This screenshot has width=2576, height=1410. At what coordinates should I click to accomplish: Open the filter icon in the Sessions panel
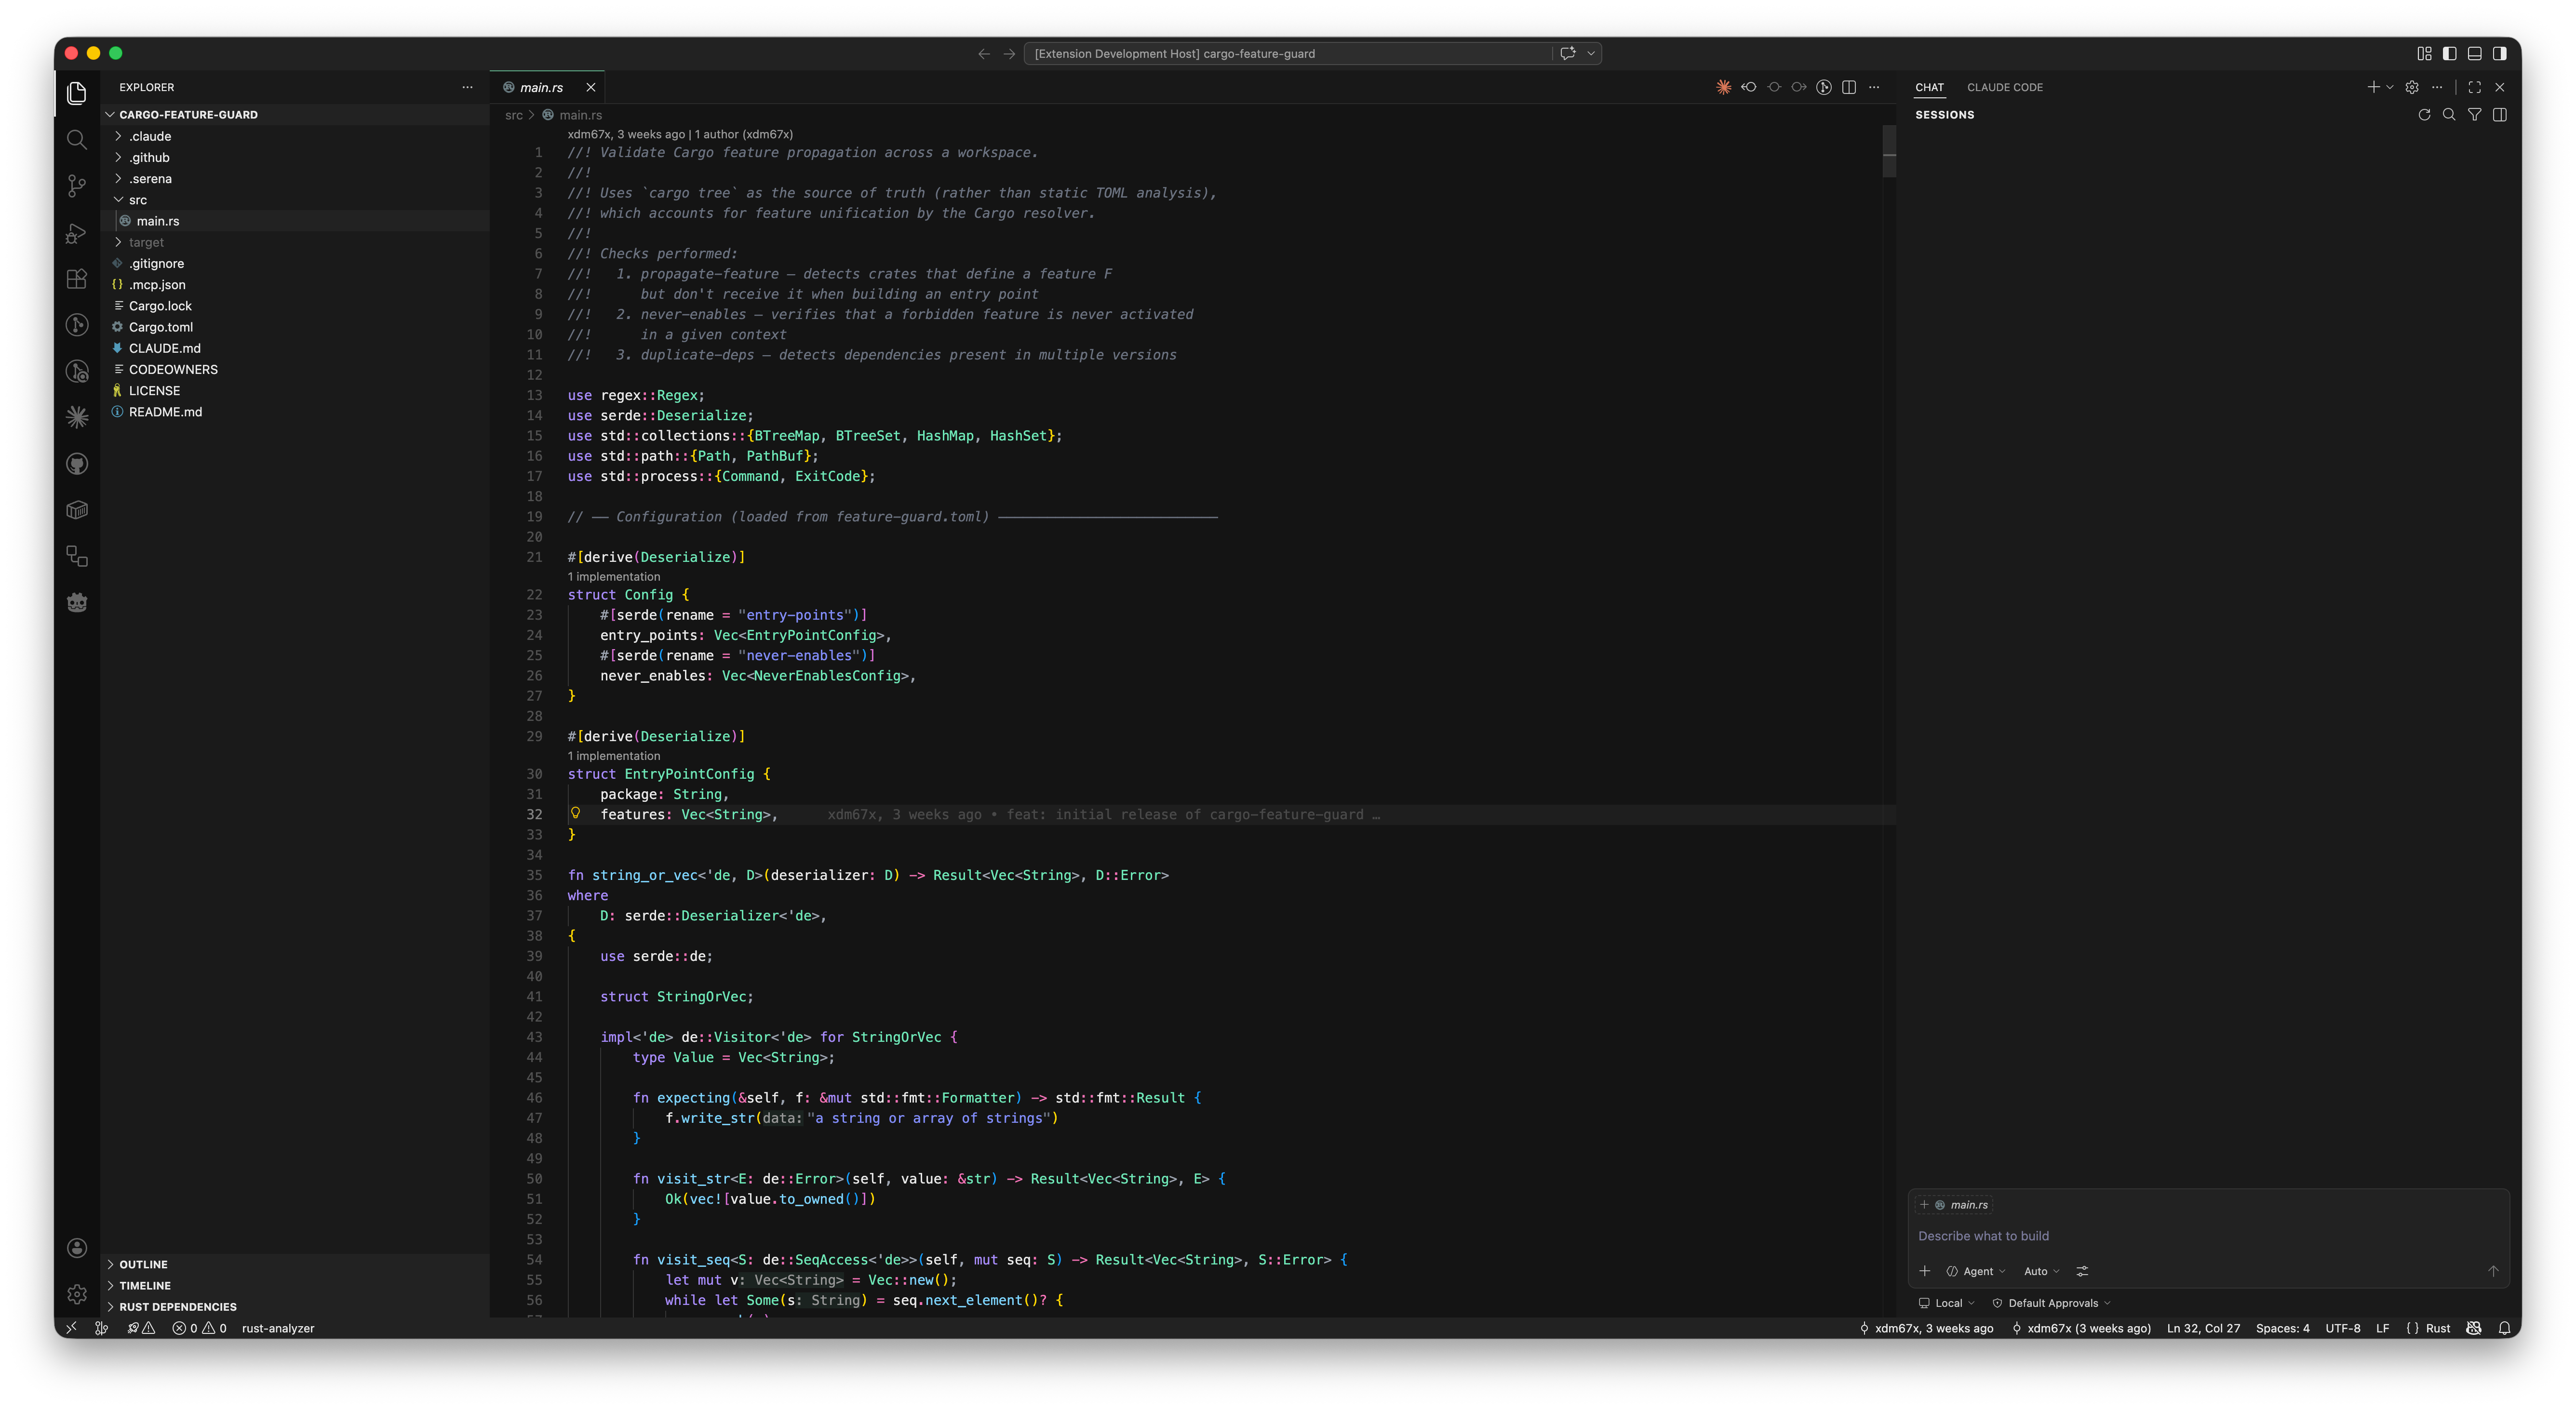2474,114
